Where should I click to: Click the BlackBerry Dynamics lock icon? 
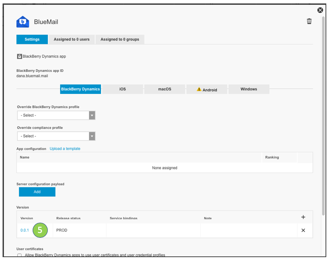19,56
